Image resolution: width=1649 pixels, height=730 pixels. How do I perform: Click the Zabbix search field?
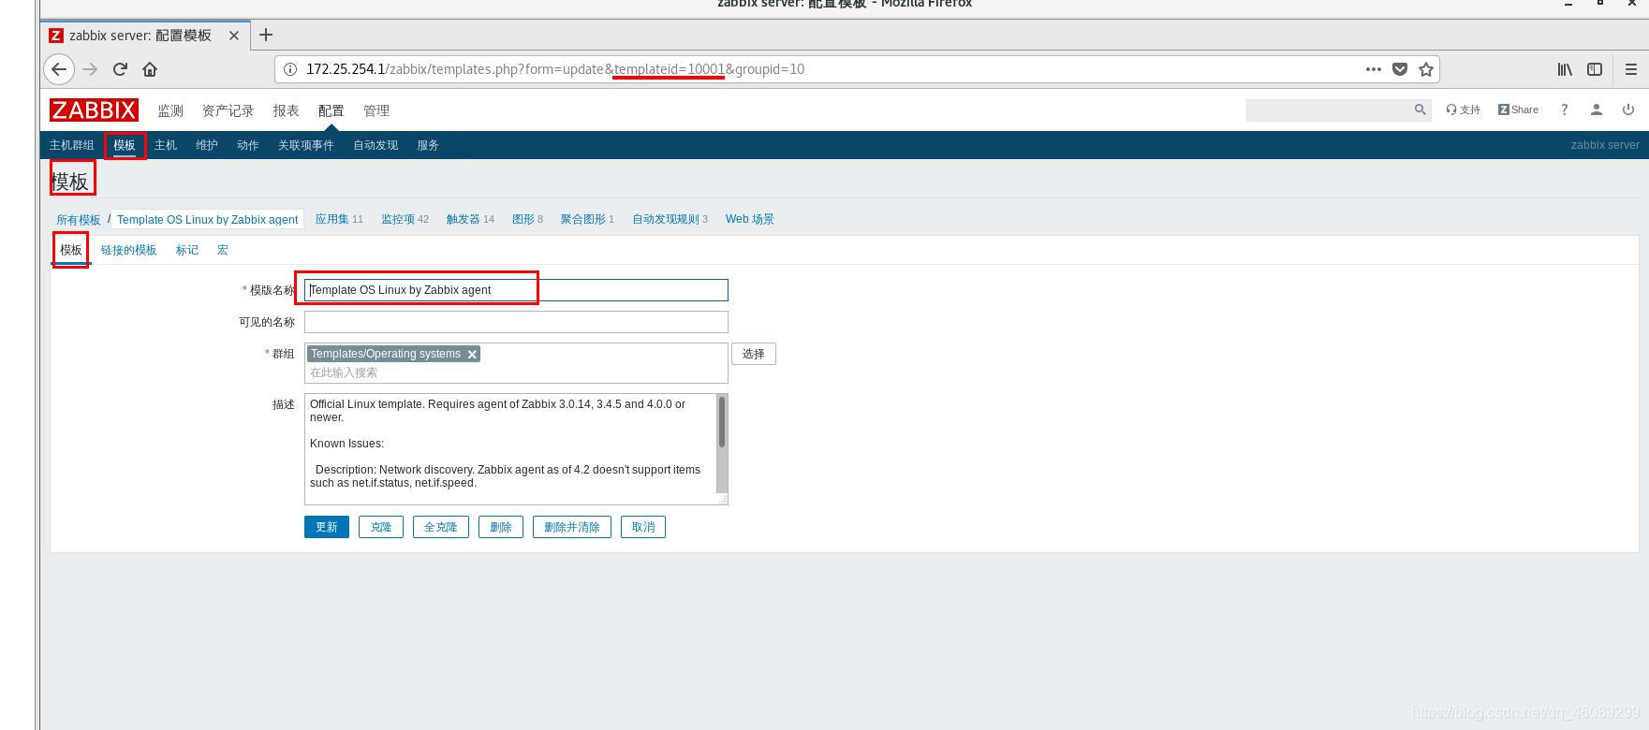click(x=1329, y=109)
